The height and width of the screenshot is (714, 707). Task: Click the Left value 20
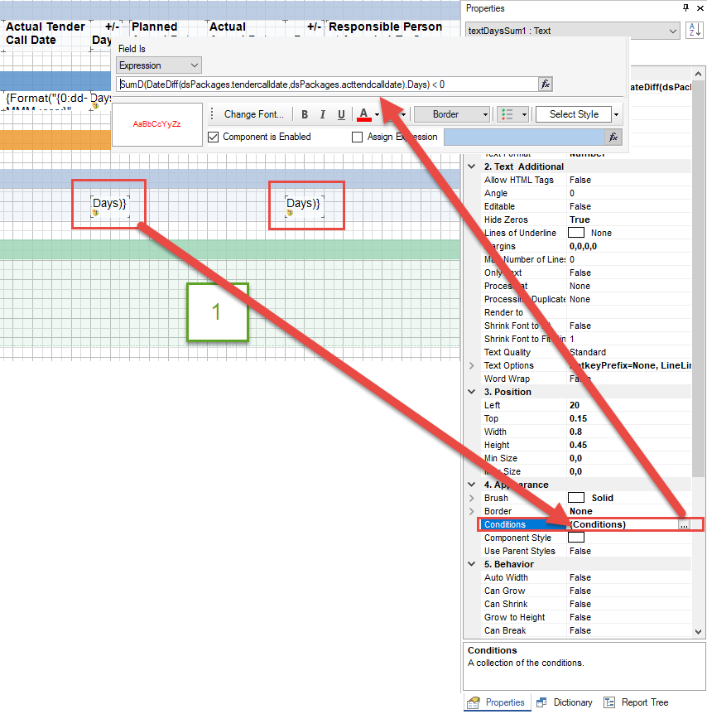575,405
